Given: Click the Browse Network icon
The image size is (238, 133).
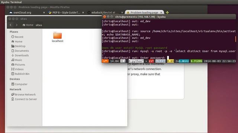Looking at the screenshot, I should pos(13,95).
